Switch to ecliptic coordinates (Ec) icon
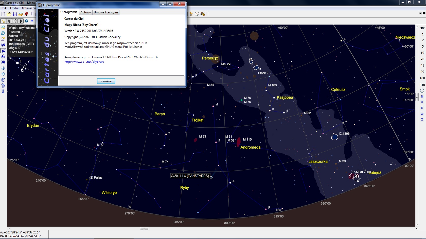Screen dimensions: 426x239 click(3, 56)
